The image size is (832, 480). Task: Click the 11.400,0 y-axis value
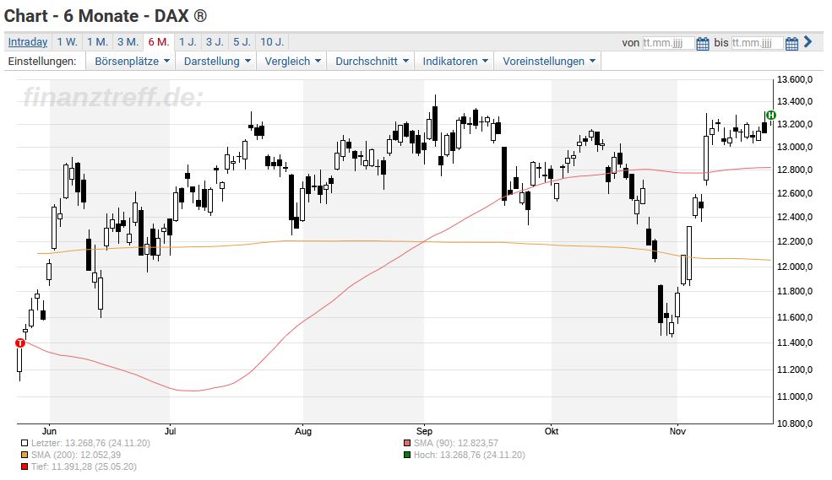coord(794,342)
